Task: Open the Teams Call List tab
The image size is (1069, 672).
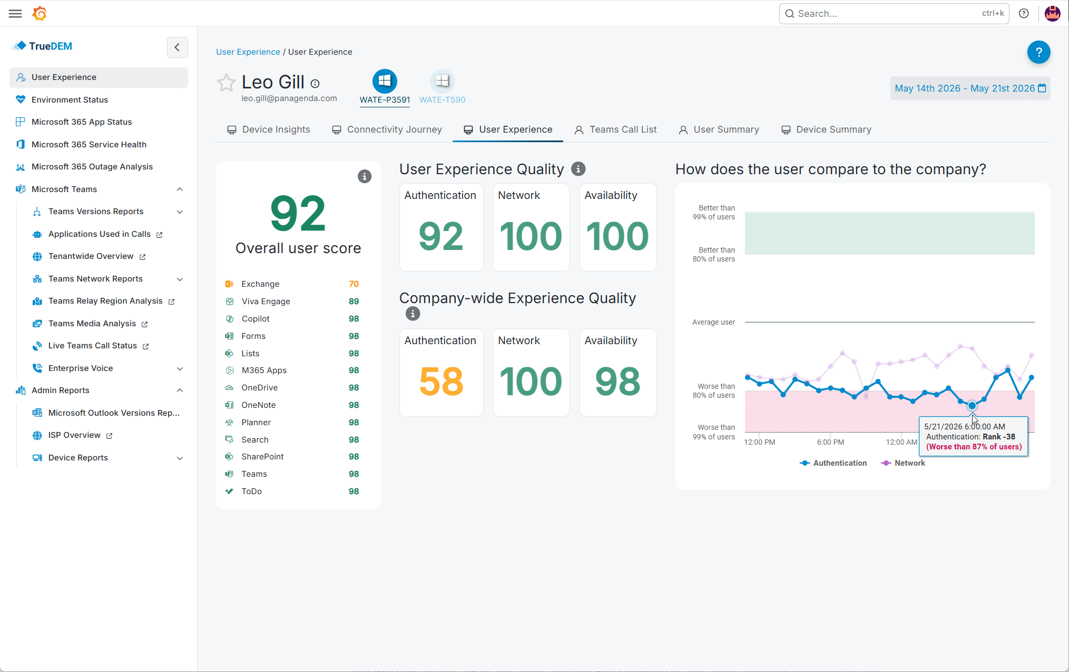Action: point(615,129)
